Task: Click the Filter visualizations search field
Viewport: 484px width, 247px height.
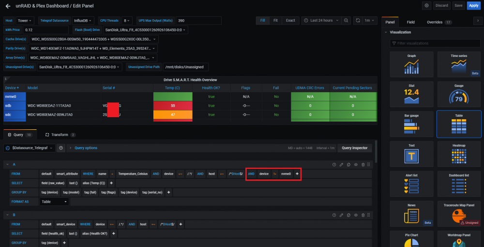Action: 435,43
